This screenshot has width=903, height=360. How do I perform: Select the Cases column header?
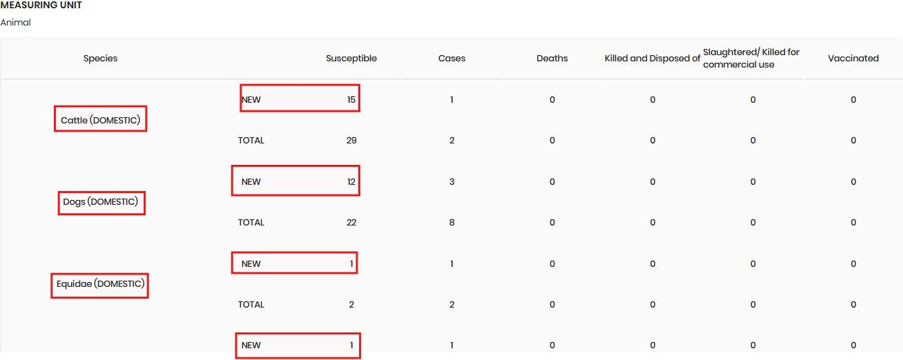[x=451, y=59]
